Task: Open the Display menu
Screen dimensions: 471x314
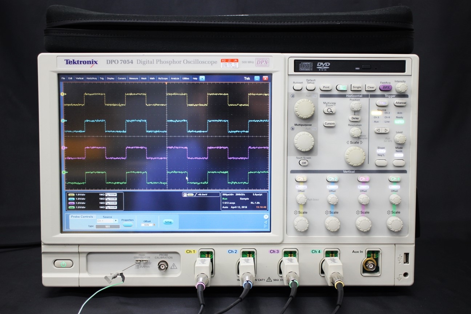Action: click(110, 78)
